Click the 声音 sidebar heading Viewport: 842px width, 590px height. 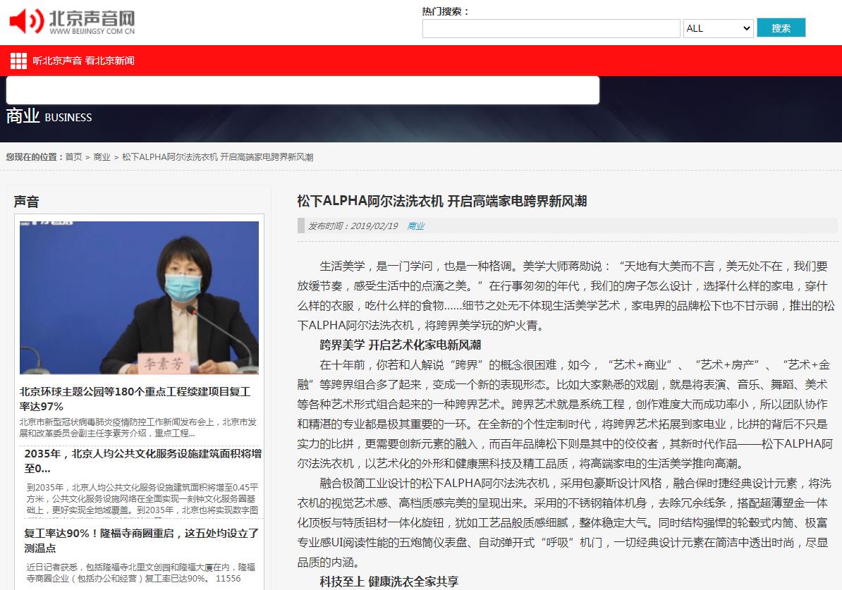tap(26, 202)
